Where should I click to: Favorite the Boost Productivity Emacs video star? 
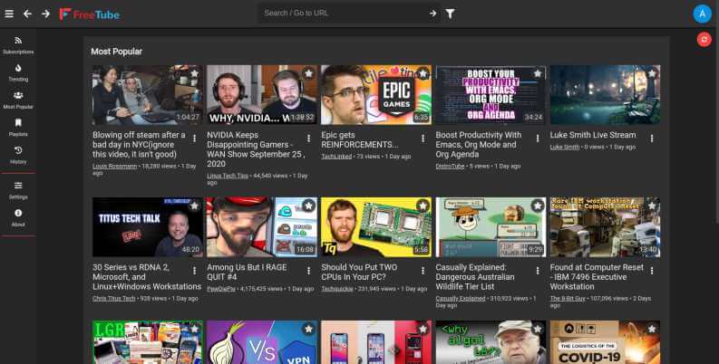pyautogui.click(x=538, y=73)
